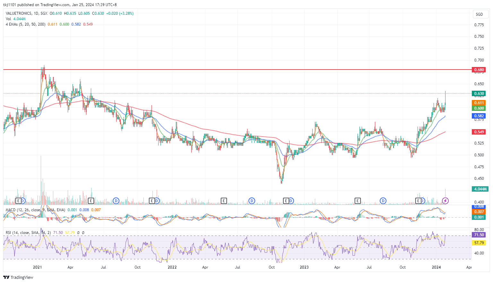Screen dimensions: 493x283
Task: Click the VALUETRONICS, 1D, SGX symbol title
Action: pyautogui.click(x=27, y=13)
